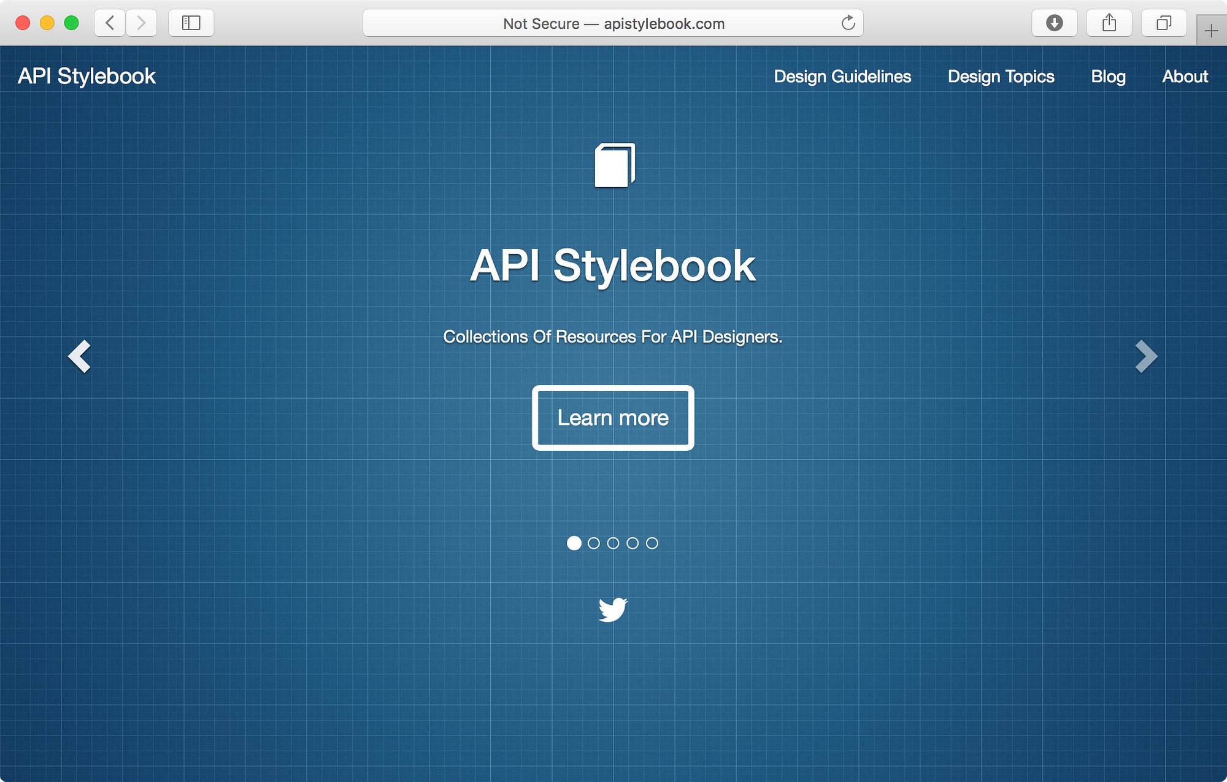The image size is (1227, 782).
Task: Zoom the window with the green button
Action: (x=72, y=23)
